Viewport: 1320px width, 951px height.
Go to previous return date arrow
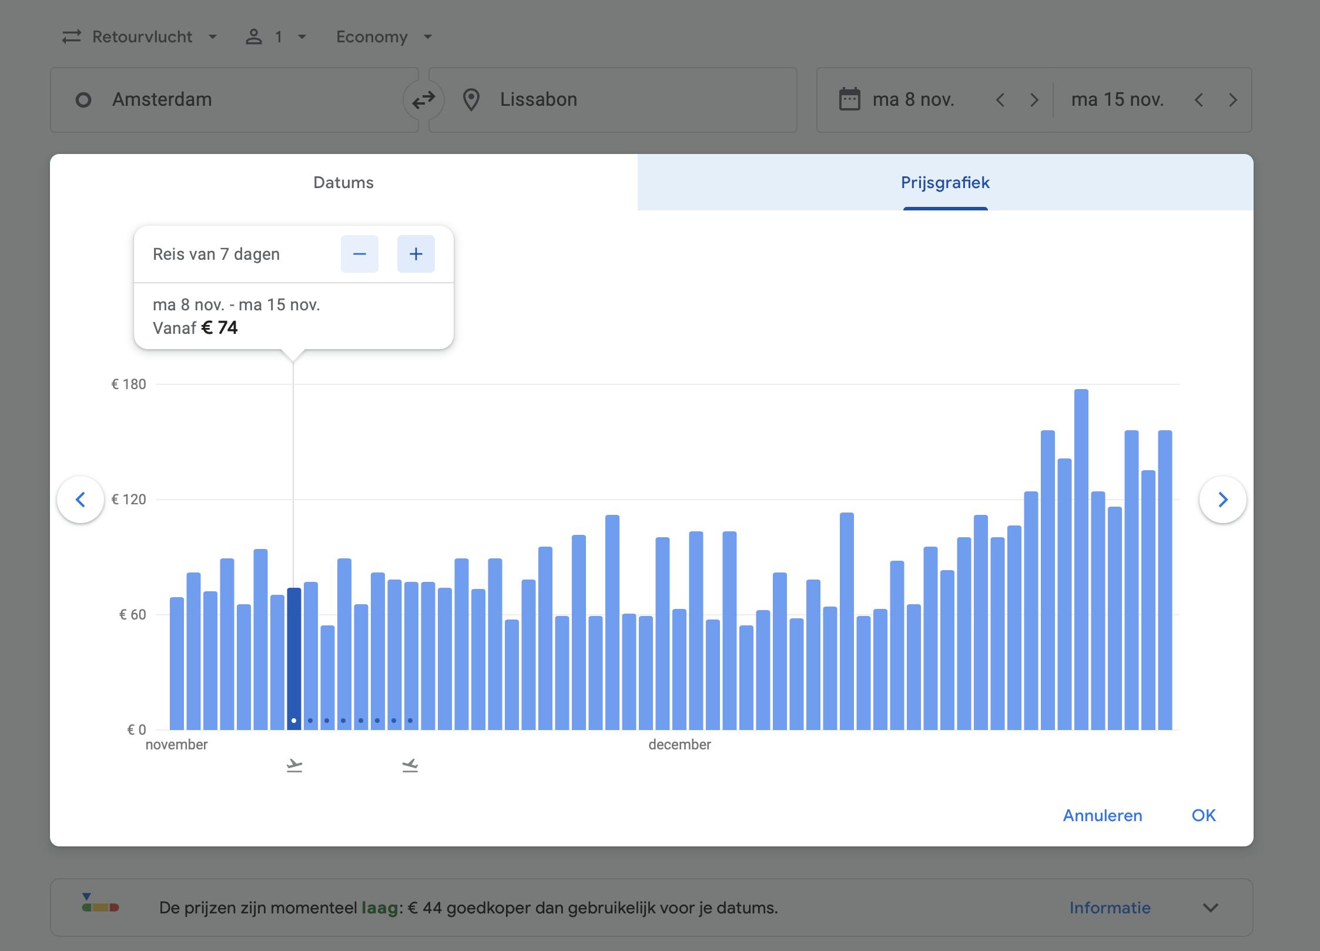[1199, 100]
